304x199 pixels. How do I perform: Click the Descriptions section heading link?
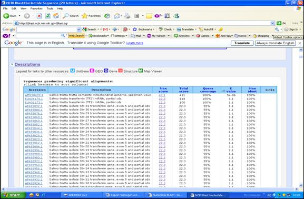tap(27, 64)
